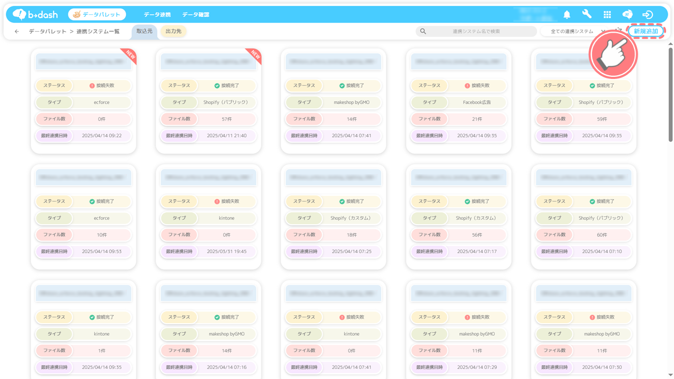Click the file count 59件
The width and height of the screenshot is (674, 379).
pyautogui.click(x=602, y=119)
